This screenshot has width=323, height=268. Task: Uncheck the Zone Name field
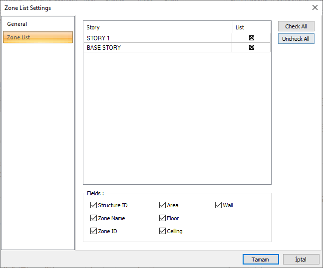pyautogui.click(x=93, y=218)
